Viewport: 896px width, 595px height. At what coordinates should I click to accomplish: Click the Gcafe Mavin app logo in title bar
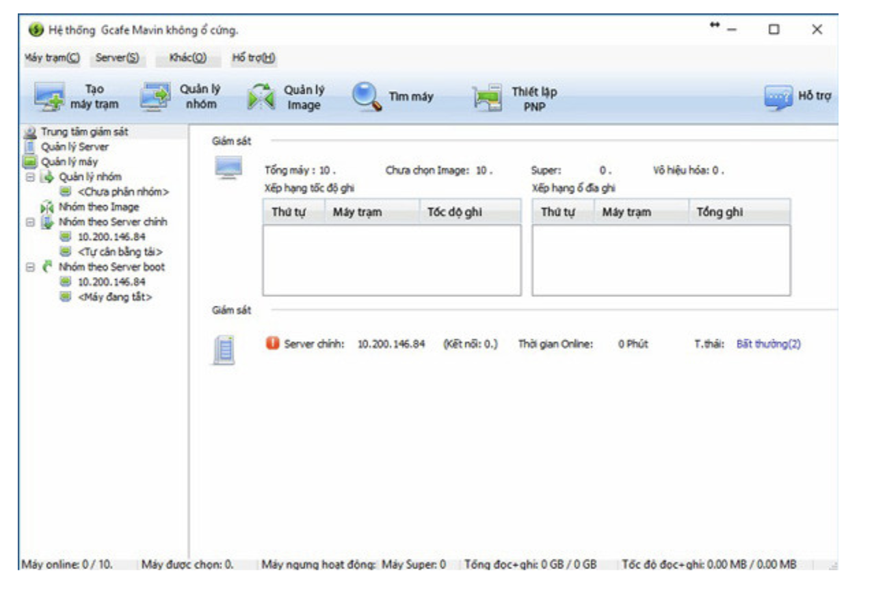tap(36, 31)
